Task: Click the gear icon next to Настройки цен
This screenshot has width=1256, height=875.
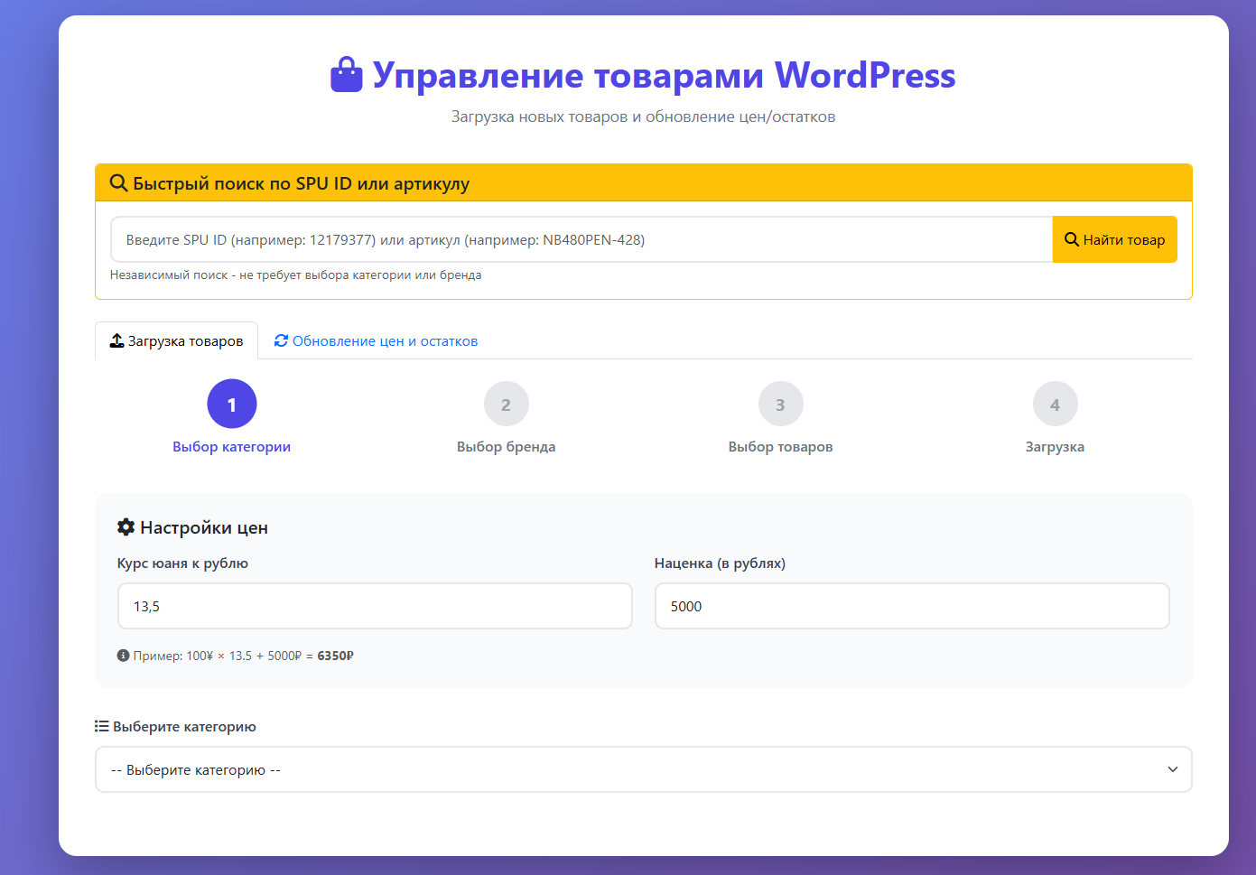Action: click(126, 526)
